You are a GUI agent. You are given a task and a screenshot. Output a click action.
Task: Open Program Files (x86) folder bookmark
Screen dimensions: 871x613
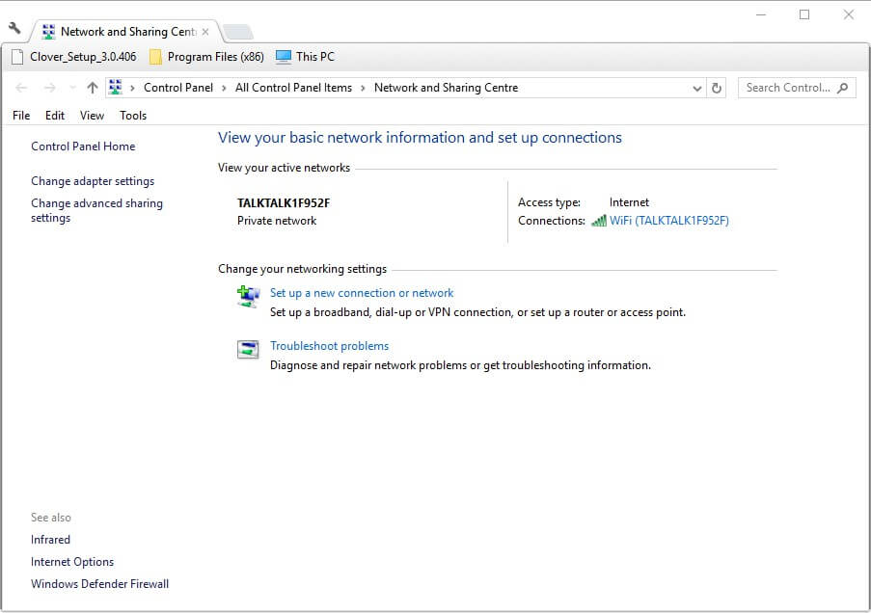click(205, 57)
